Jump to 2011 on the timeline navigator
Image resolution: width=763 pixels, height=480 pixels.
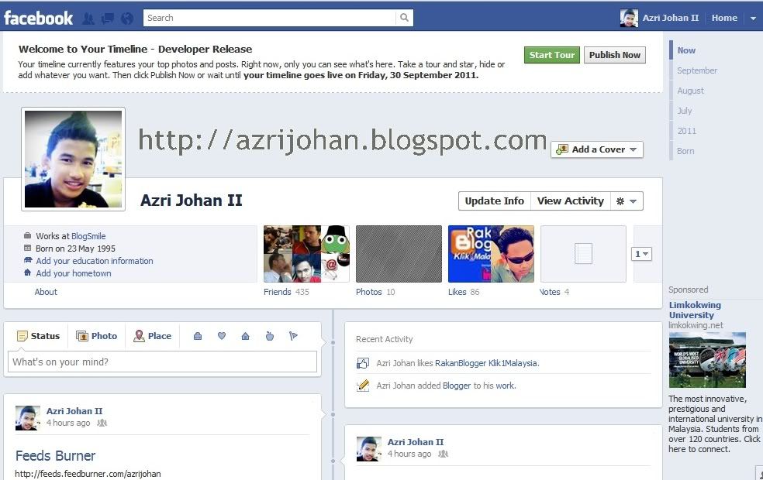coord(686,131)
